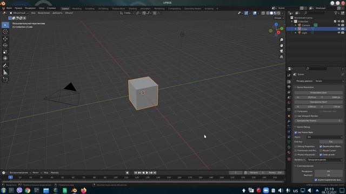Screen dimensions: 346x194
Task: Open the Object Mode dropdown
Action: (19, 13)
